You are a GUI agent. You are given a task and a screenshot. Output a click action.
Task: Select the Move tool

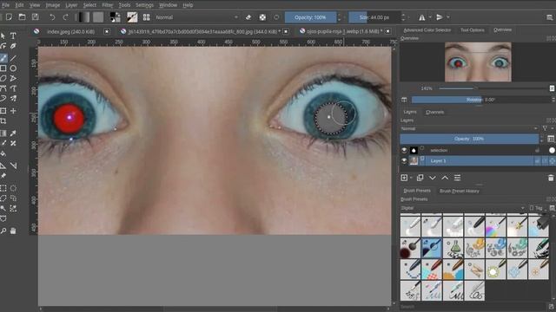tap(13, 111)
